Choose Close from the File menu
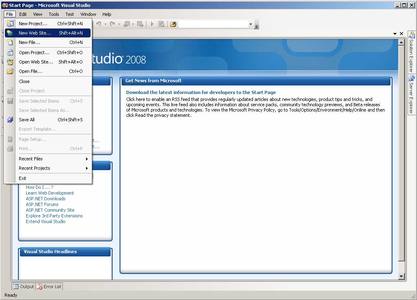The image size is (417, 300). click(48, 81)
